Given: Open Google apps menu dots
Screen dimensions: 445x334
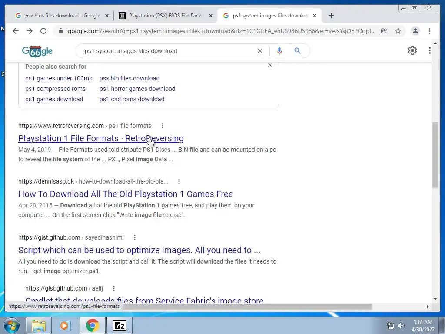Looking at the screenshot, I should (429, 50).
